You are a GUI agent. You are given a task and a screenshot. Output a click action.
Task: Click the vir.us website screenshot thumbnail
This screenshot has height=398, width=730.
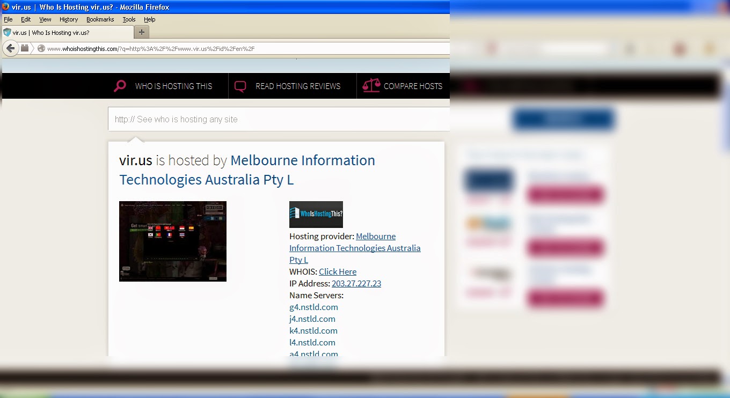pos(173,241)
